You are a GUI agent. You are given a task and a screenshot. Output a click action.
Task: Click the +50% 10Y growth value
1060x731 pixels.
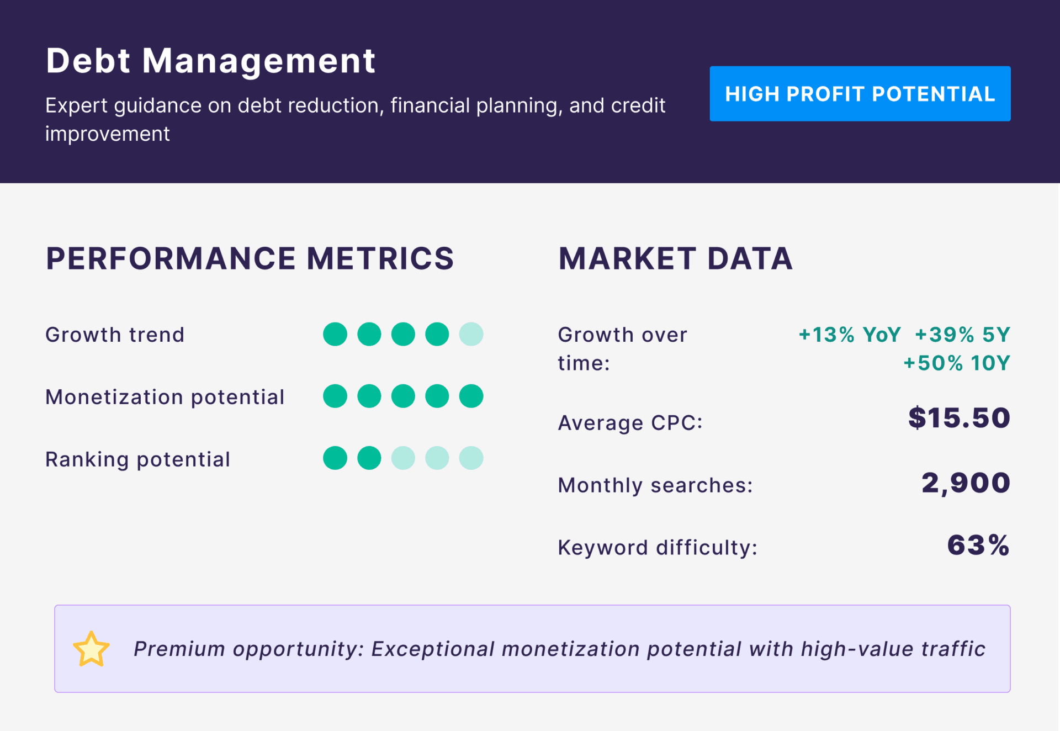click(956, 363)
